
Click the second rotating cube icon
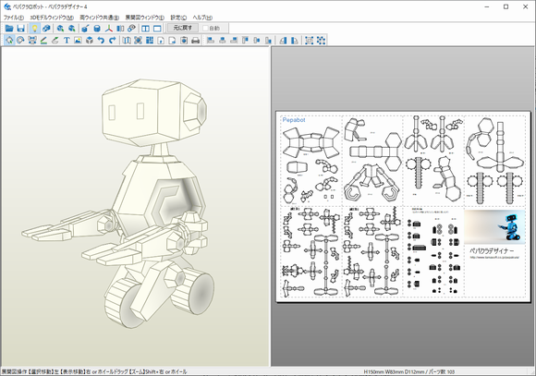pos(72,29)
